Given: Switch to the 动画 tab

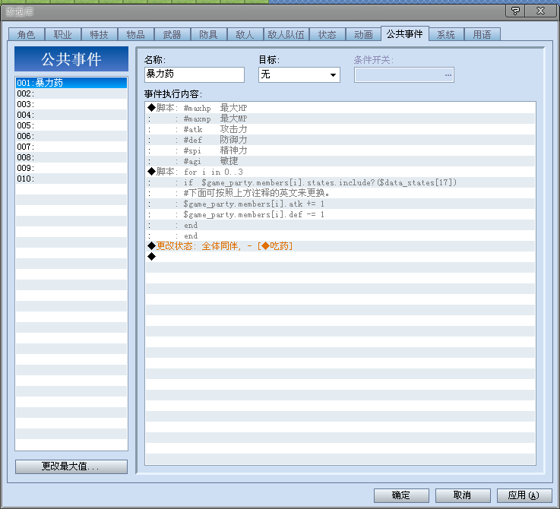Looking at the screenshot, I should [x=363, y=34].
